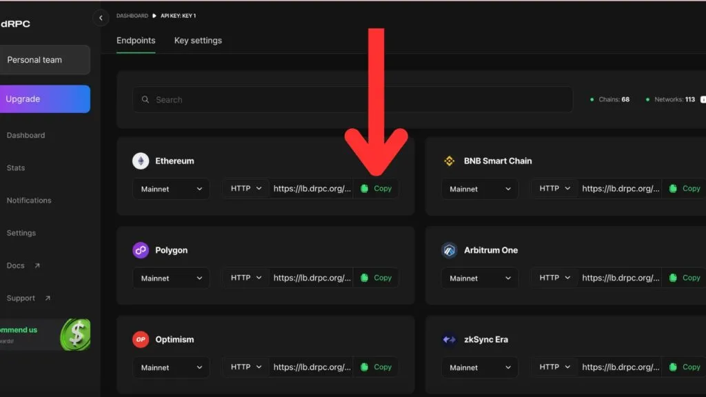This screenshot has height=397, width=706.
Task: Open the BNB Smart Chain HTTP dropdown
Action: coord(555,189)
